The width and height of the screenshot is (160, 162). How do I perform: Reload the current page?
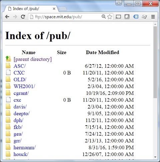pos(23,17)
